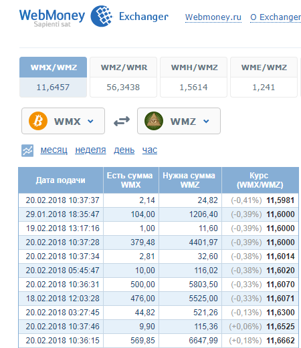Select row dated 20.02.2018 05:45:47
The height and width of the screenshot is (348, 301).
tap(159, 271)
